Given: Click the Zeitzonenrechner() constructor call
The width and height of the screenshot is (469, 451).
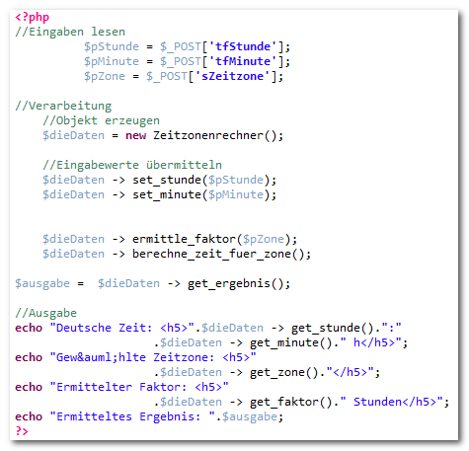Looking at the screenshot, I should (x=215, y=135).
